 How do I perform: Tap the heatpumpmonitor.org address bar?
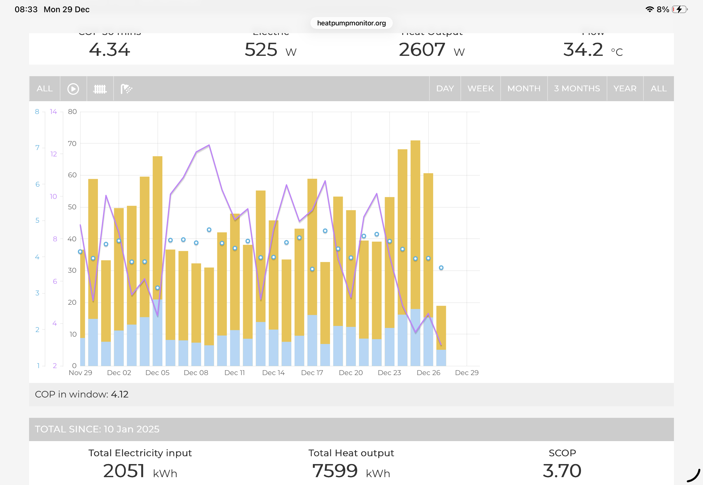pos(351,23)
